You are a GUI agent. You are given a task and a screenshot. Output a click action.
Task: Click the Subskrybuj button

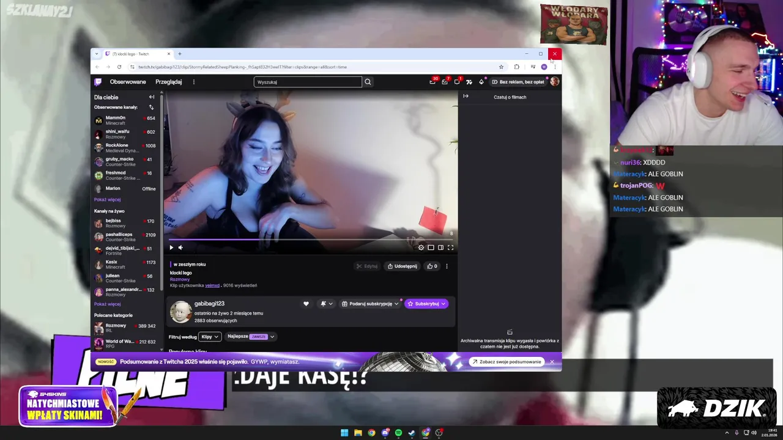pos(426,304)
